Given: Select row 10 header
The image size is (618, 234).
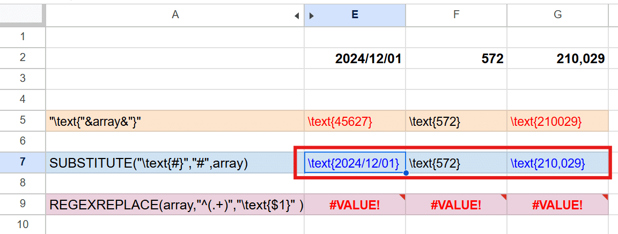Looking at the screenshot, I should click(23, 224).
